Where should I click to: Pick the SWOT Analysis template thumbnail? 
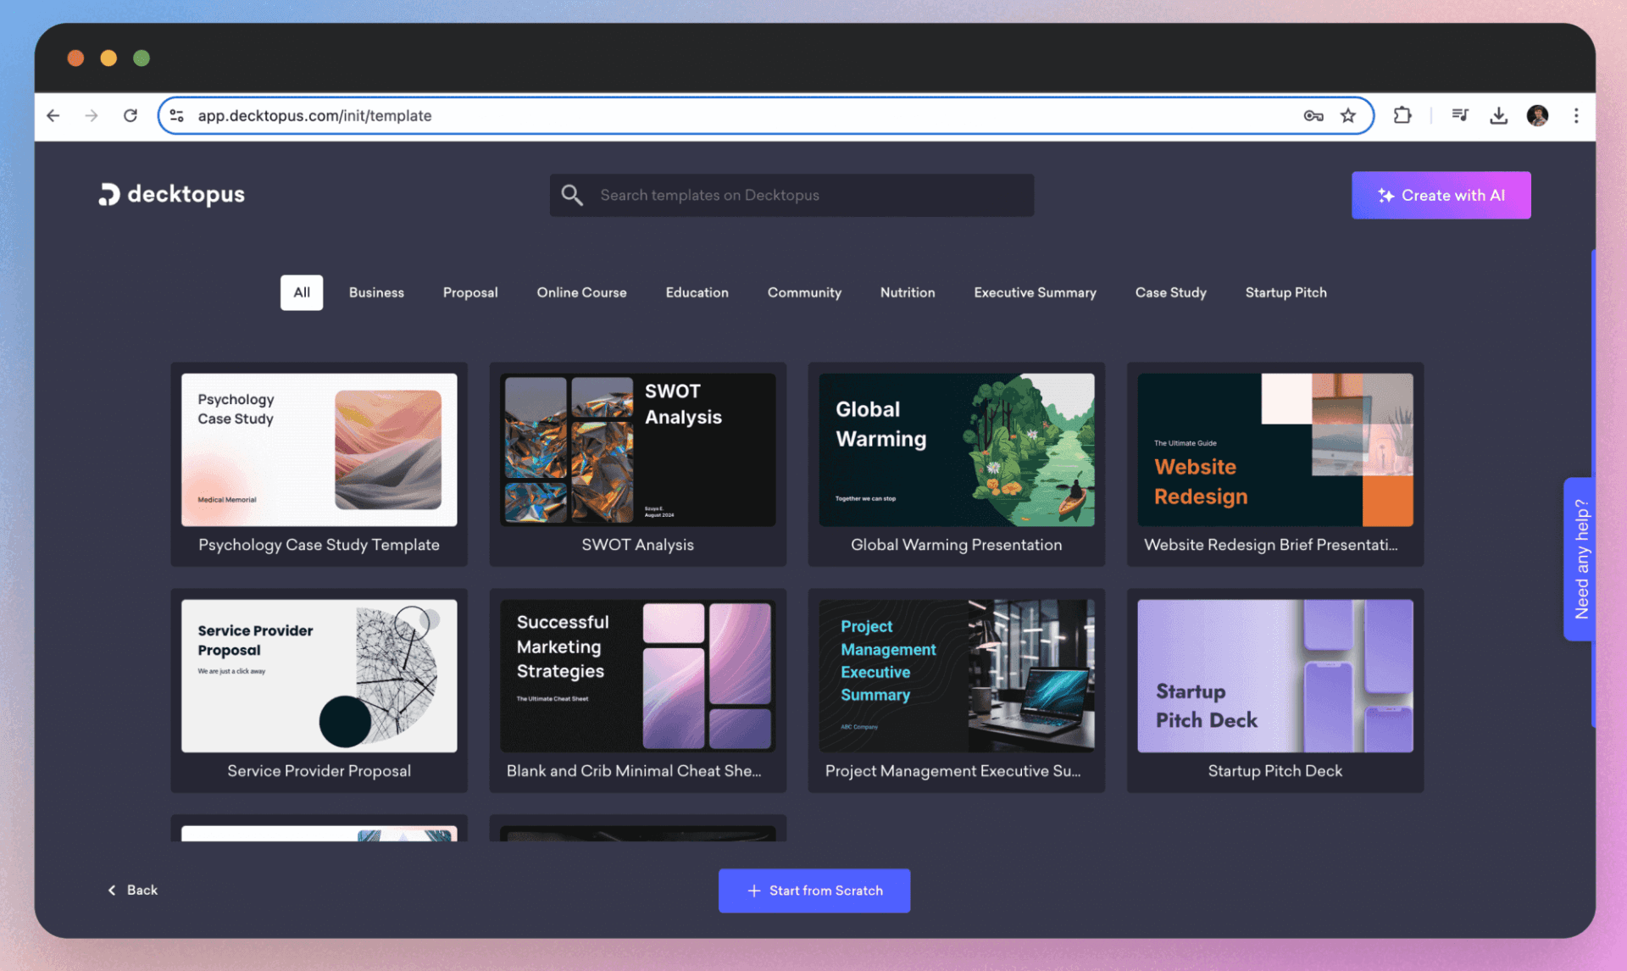pos(637,450)
